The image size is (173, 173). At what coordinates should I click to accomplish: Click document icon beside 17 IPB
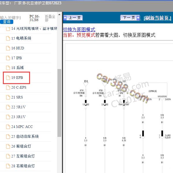coord(8,58)
